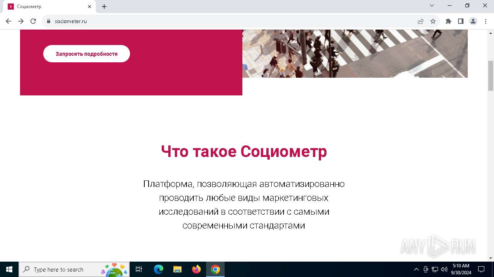
Task: Reload the sociometer.ru page
Action: [33, 21]
